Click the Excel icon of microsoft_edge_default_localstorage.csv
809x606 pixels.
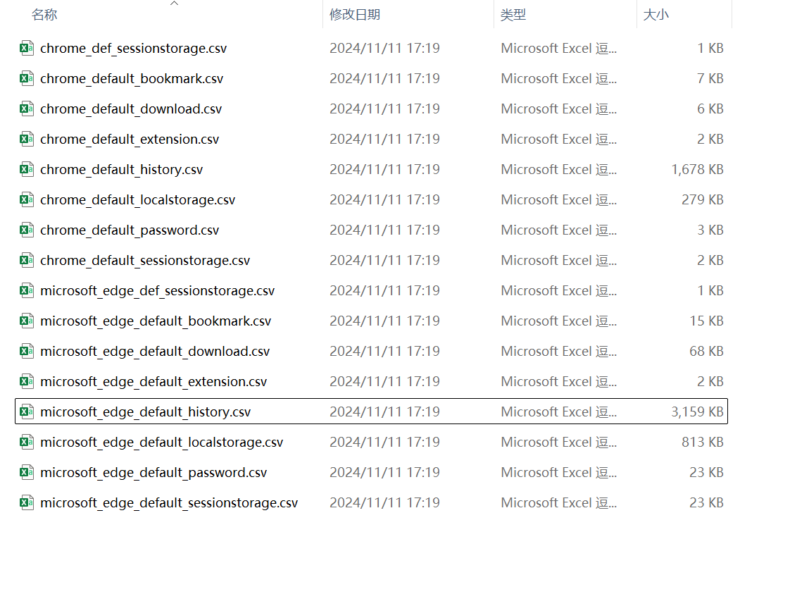(x=27, y=442)
